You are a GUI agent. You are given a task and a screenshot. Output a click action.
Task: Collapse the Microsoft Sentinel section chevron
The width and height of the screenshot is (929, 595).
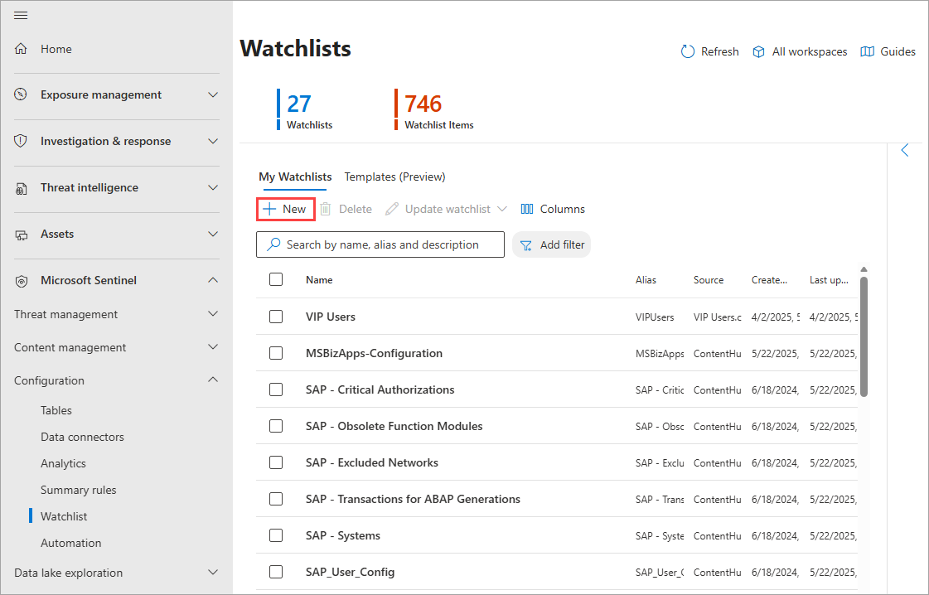213,280
